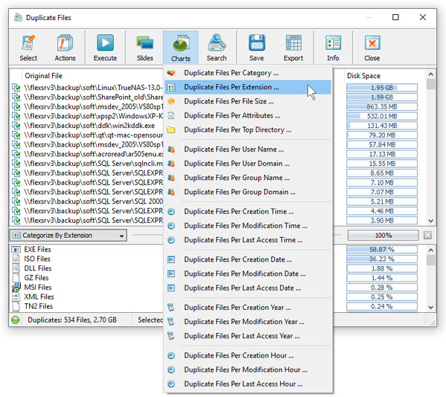Click the 100% filter progress bar
Screen dimensions: 446x397
(383, 236)
